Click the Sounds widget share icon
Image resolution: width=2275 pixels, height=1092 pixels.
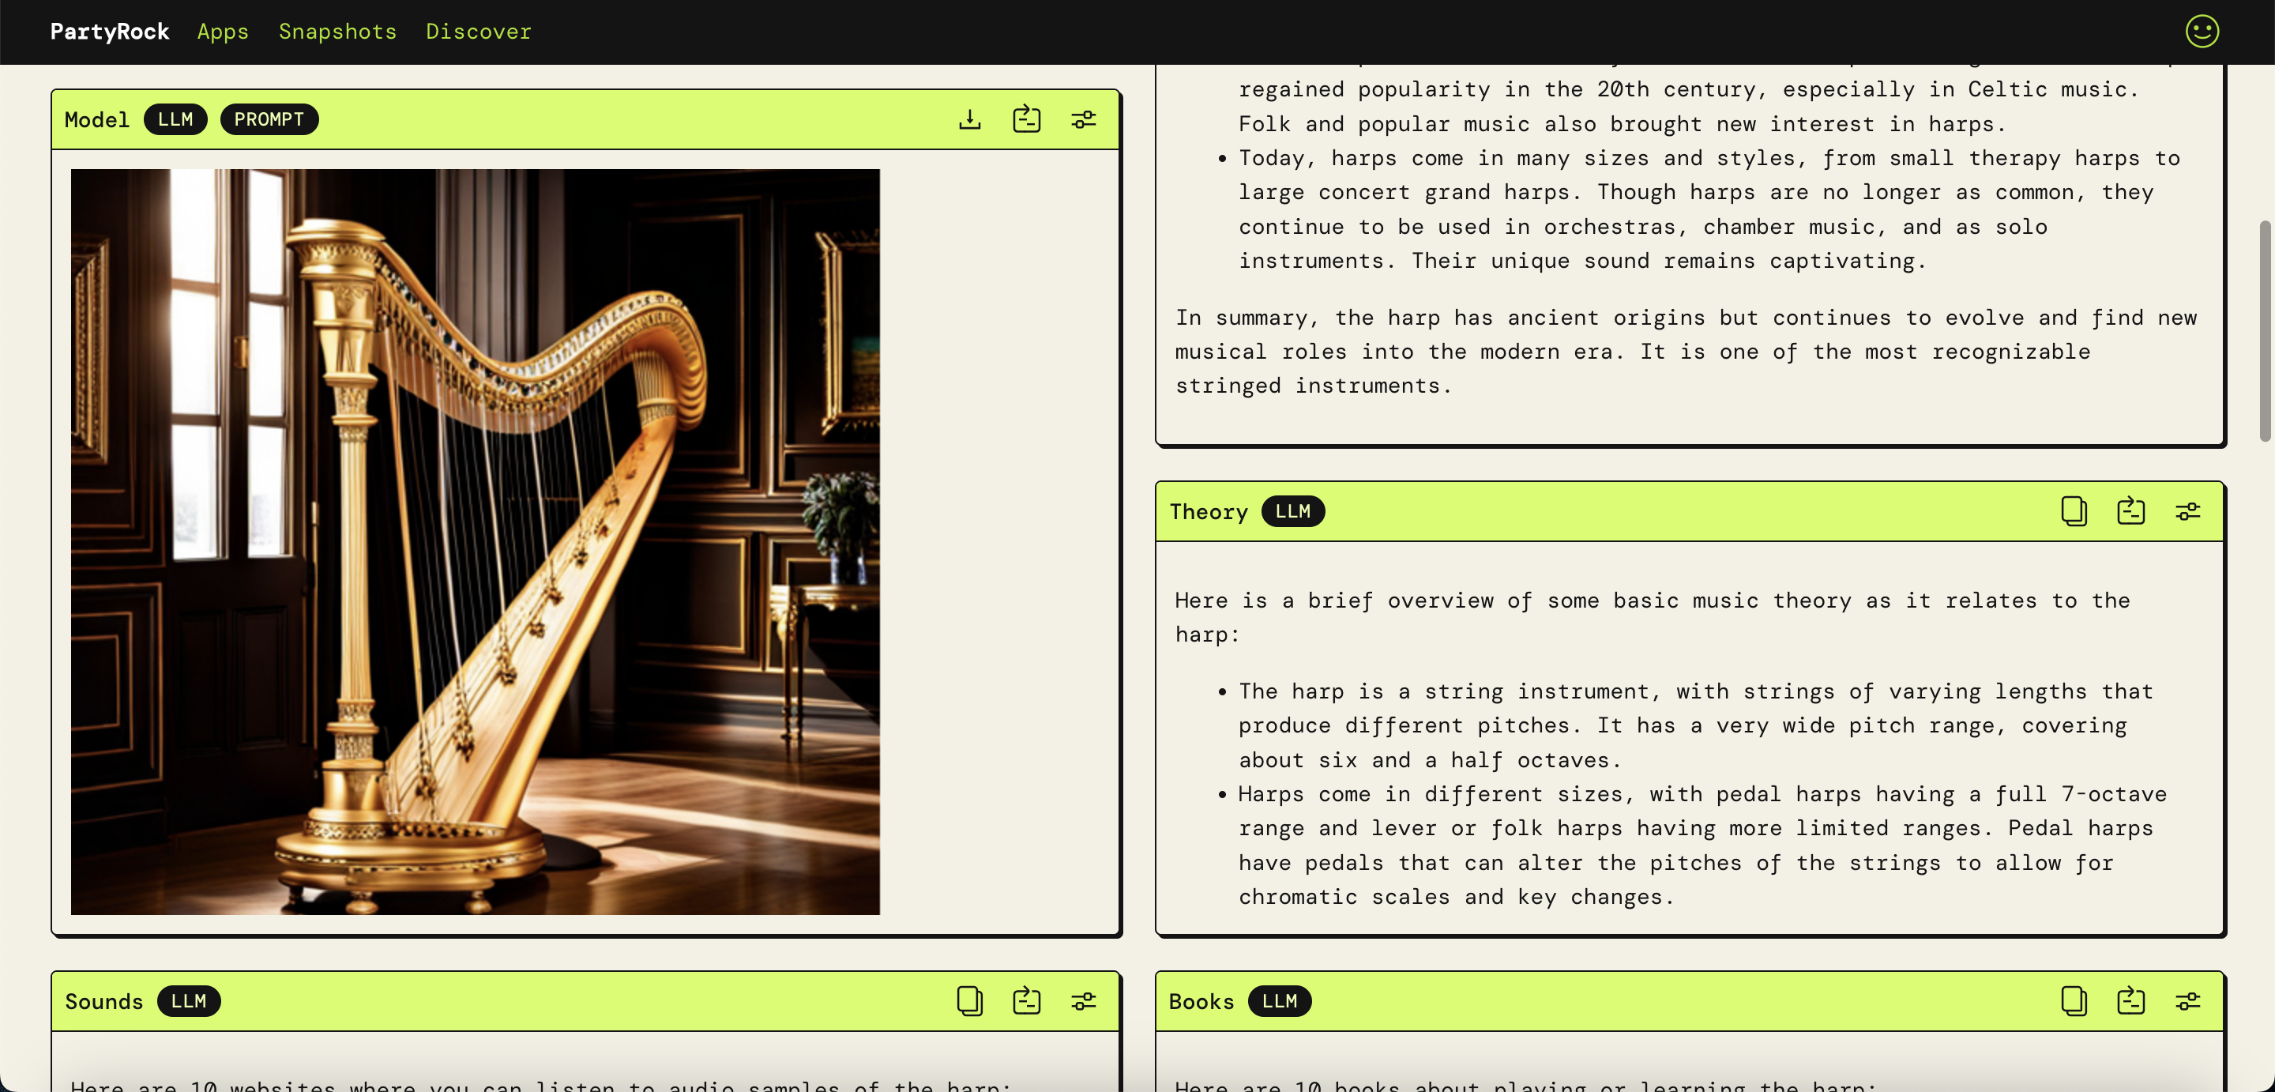click(1026, 1001)
